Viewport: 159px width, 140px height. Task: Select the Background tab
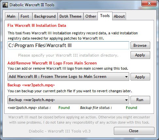[45, 16]
